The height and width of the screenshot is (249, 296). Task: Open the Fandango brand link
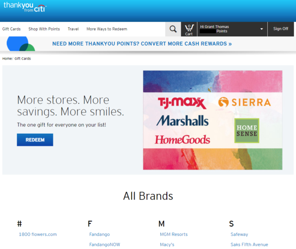coord(99,234)
